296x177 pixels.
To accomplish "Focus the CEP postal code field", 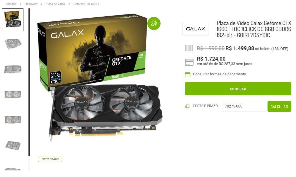I will tap(244, 106).
